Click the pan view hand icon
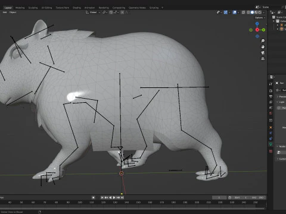 click(263, 47)
